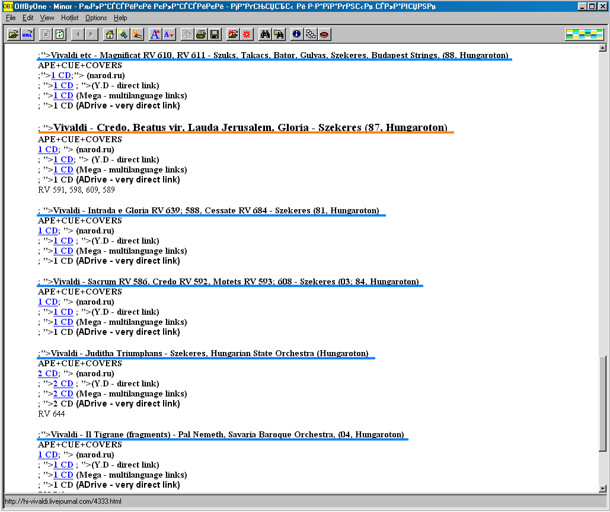
Task: Click the text RV 644
Action: [x=52, y=414]
